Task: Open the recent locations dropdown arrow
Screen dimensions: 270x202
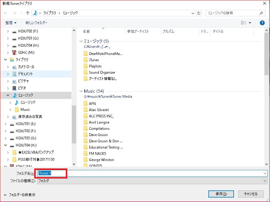Action: (21, 13)
